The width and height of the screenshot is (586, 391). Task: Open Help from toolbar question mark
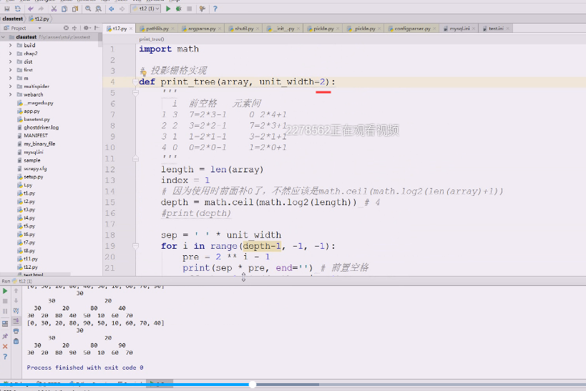point(215,9)
